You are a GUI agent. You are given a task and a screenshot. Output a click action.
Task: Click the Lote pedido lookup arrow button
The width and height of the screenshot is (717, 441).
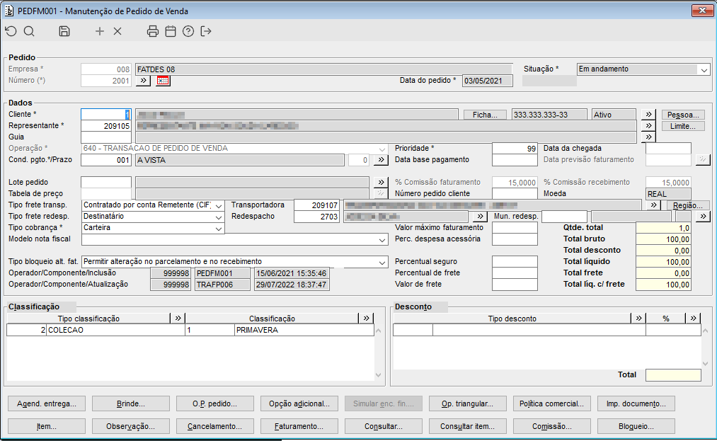point(381,183)
